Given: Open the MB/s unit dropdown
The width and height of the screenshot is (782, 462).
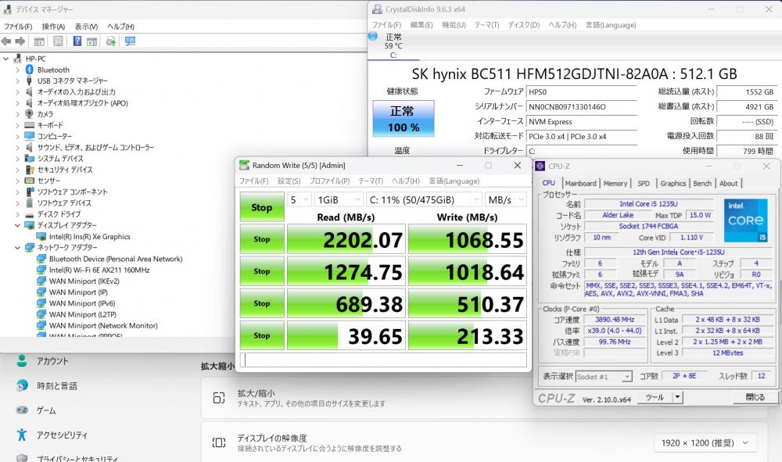Looking at the screenshot, I should point(506,199).
